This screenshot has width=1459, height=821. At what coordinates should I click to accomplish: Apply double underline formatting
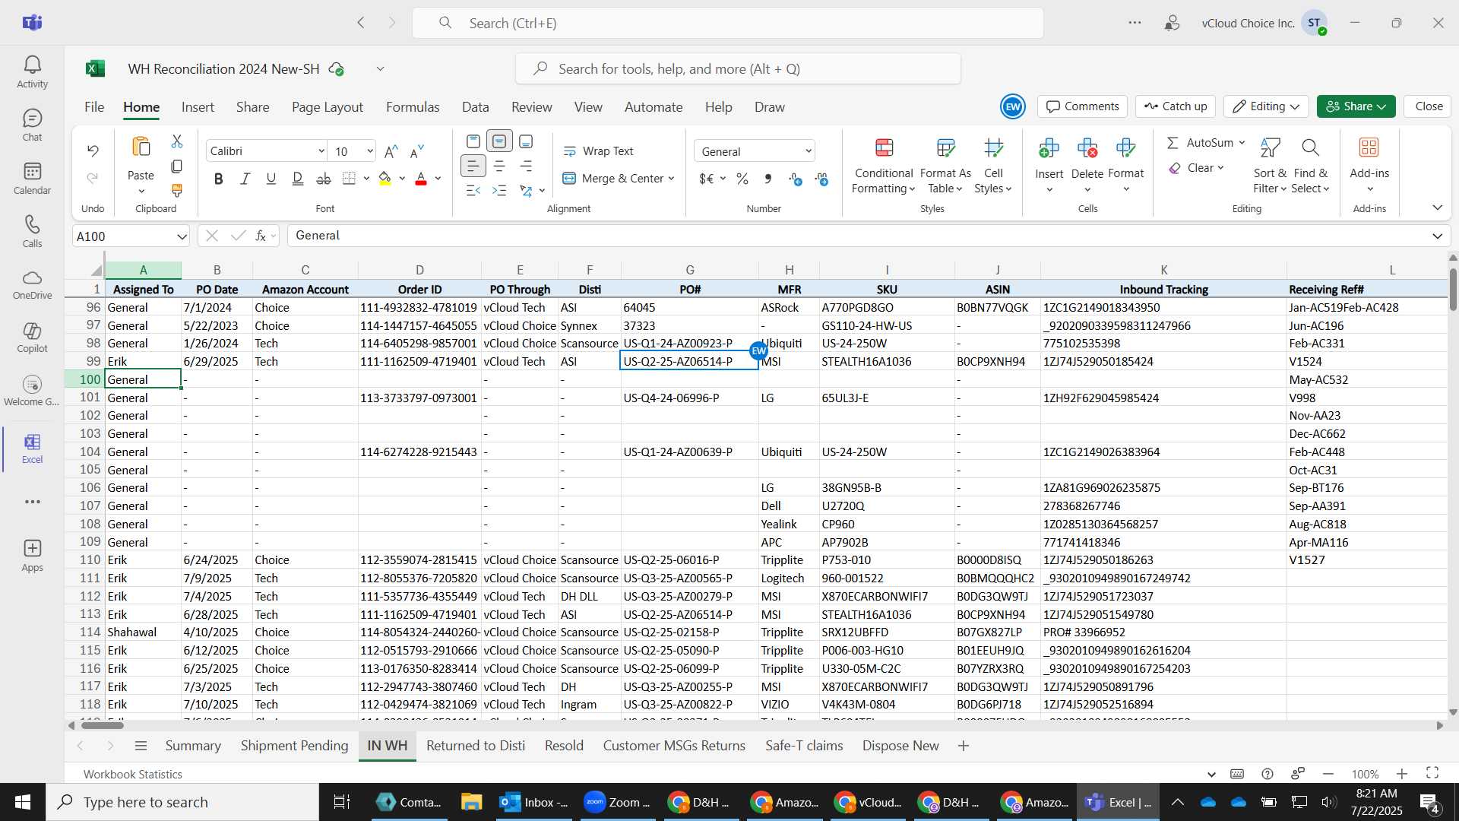tap(297, 179)
